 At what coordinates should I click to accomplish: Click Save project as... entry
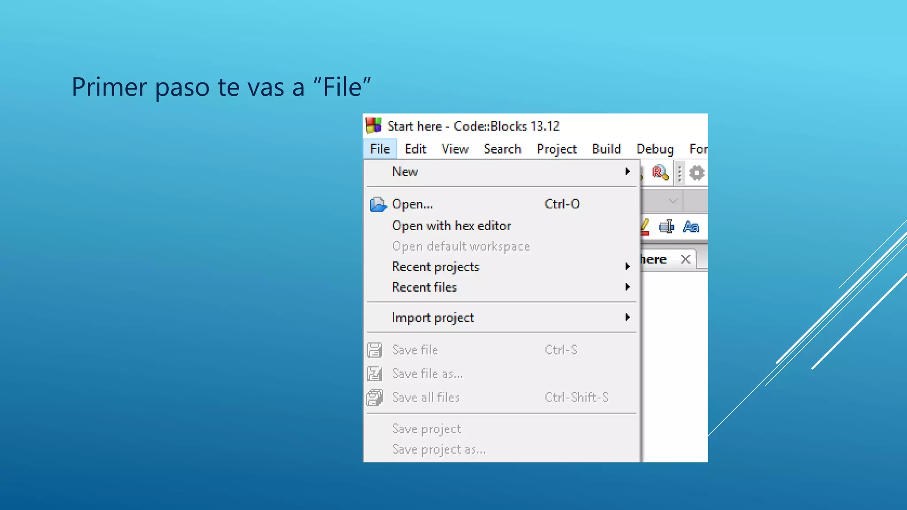point(502,449)
